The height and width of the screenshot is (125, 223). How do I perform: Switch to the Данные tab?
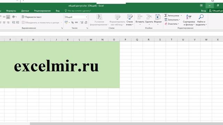point(25,11)
